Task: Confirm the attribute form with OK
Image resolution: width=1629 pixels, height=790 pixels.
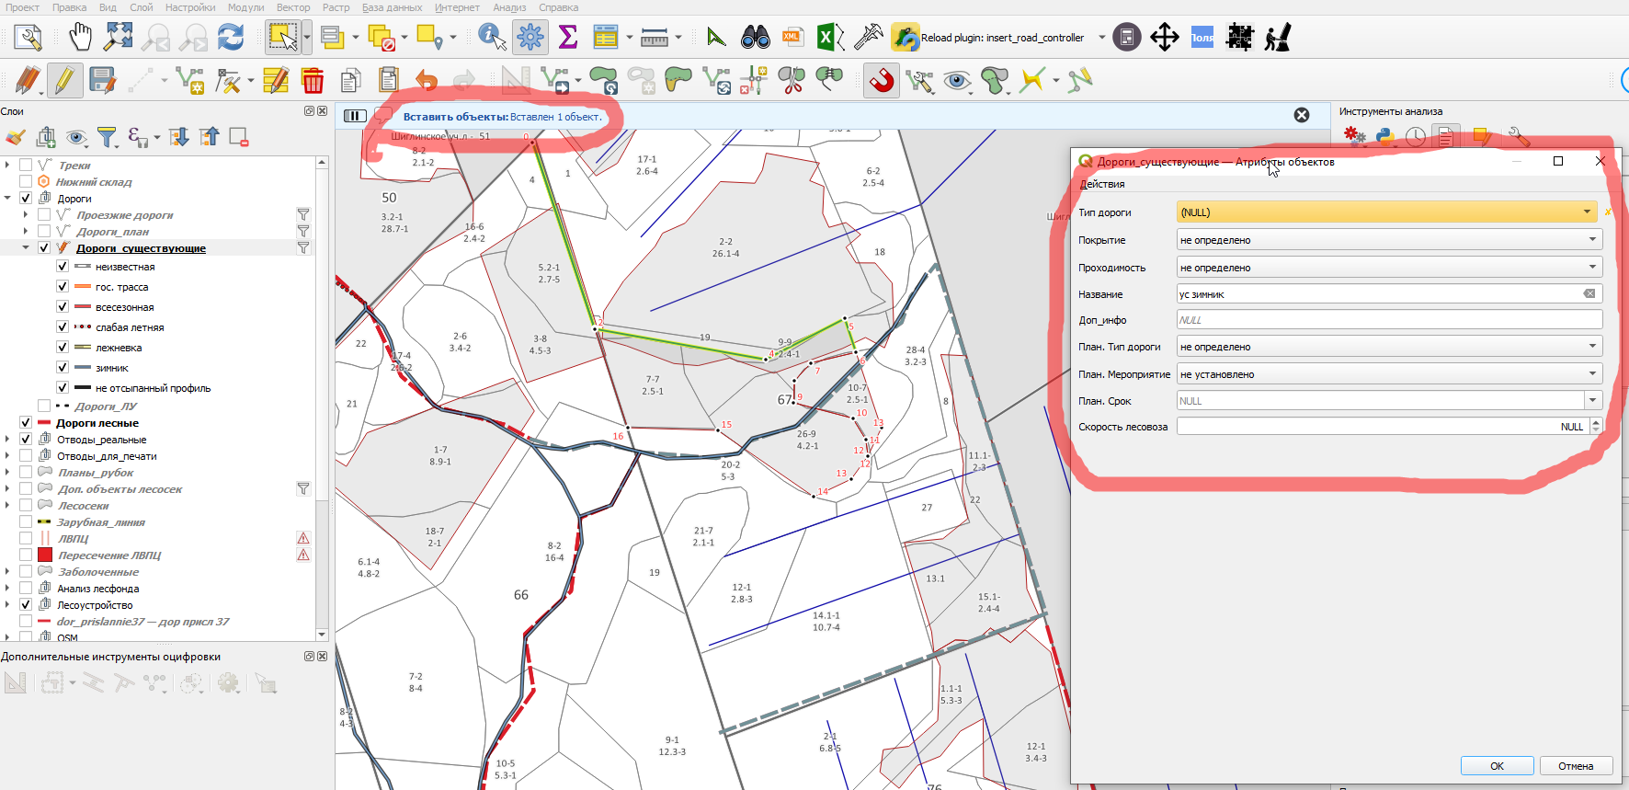Action: coord(1497,766)
